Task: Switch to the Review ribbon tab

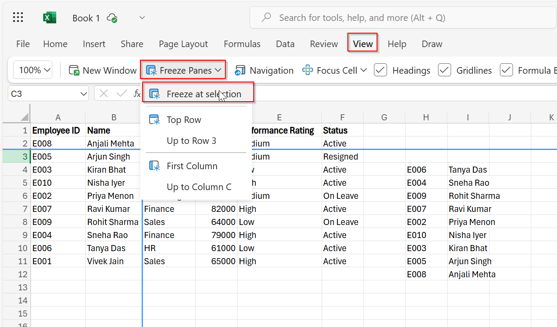Action: (323, 44)
